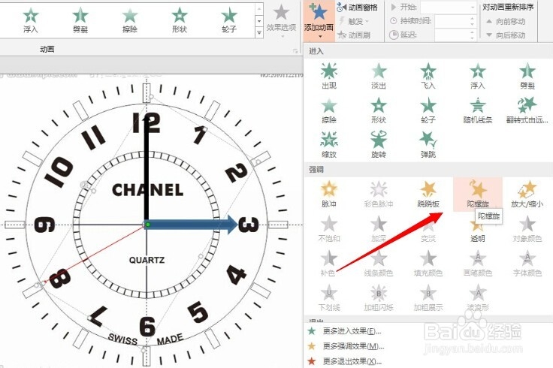Choose the 劈裂 entrance effect in dropdown

527,76
